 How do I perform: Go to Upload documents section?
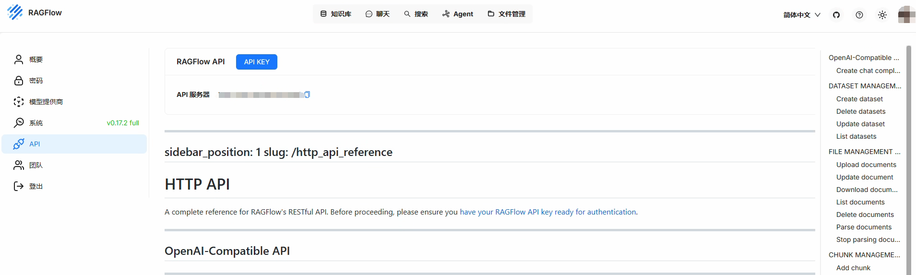tap(866, 165)
